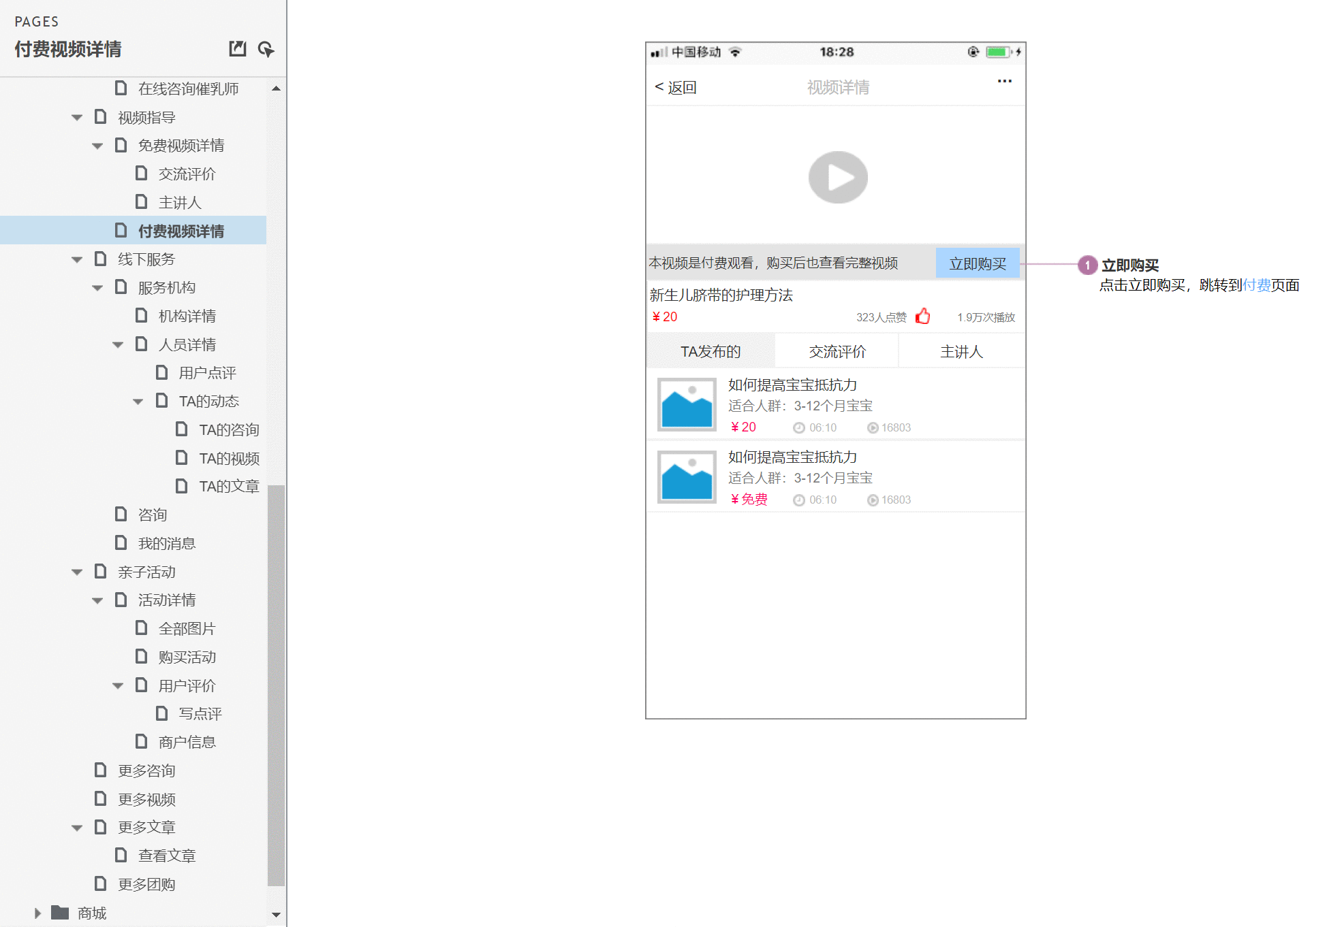Click the cursor hotspot highlight icon
Viewport: 1342px width, 927px height.
(266, 49)
